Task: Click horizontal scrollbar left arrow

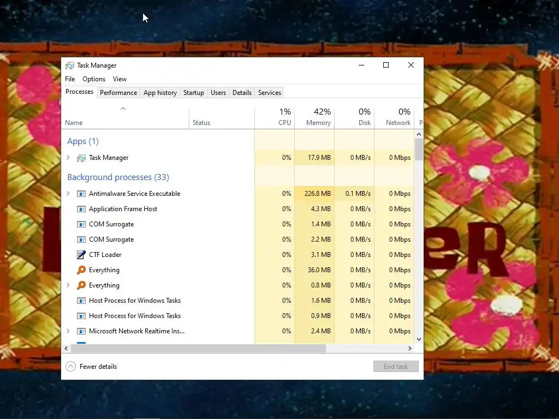Action: [x=66, y=348]
